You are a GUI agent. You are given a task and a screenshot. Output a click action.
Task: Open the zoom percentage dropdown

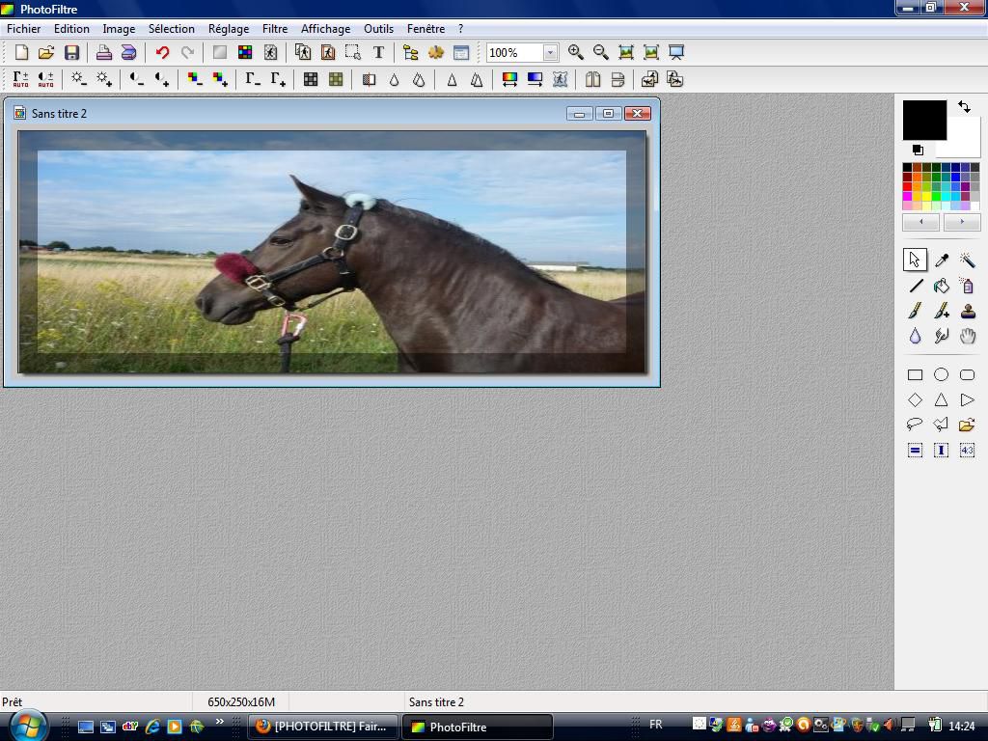pos(550,53)
